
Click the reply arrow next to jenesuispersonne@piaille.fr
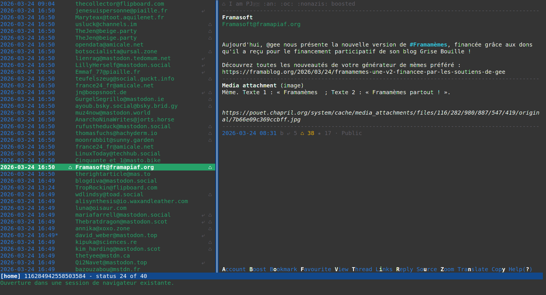click(x=203, y=11)
